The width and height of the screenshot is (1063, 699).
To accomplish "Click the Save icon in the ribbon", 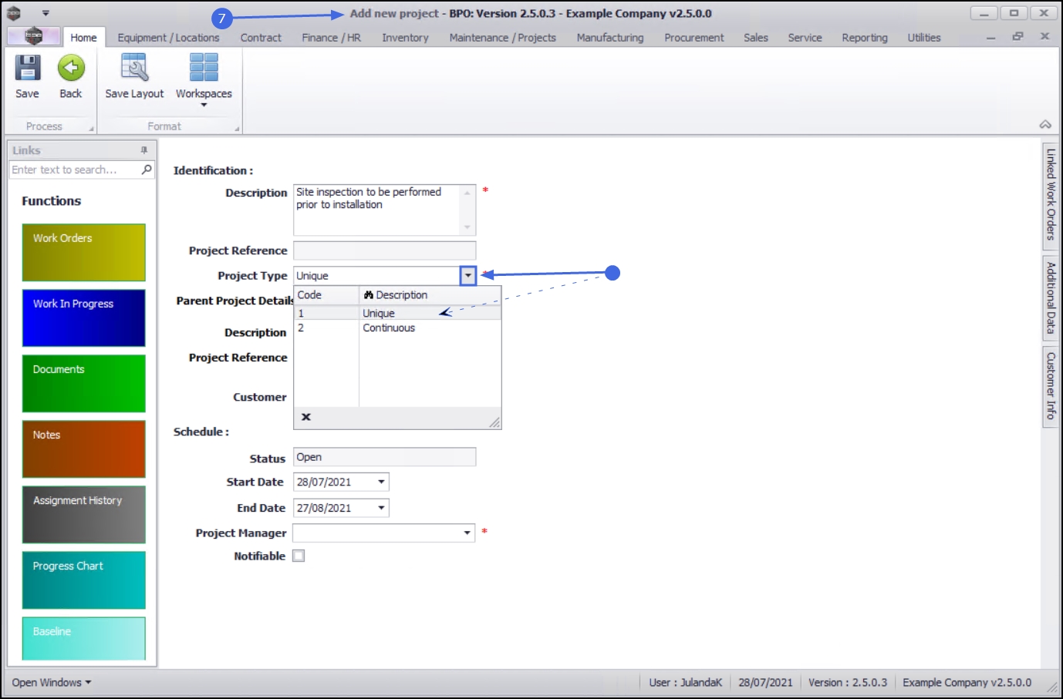I will click(x=27, y=69).
